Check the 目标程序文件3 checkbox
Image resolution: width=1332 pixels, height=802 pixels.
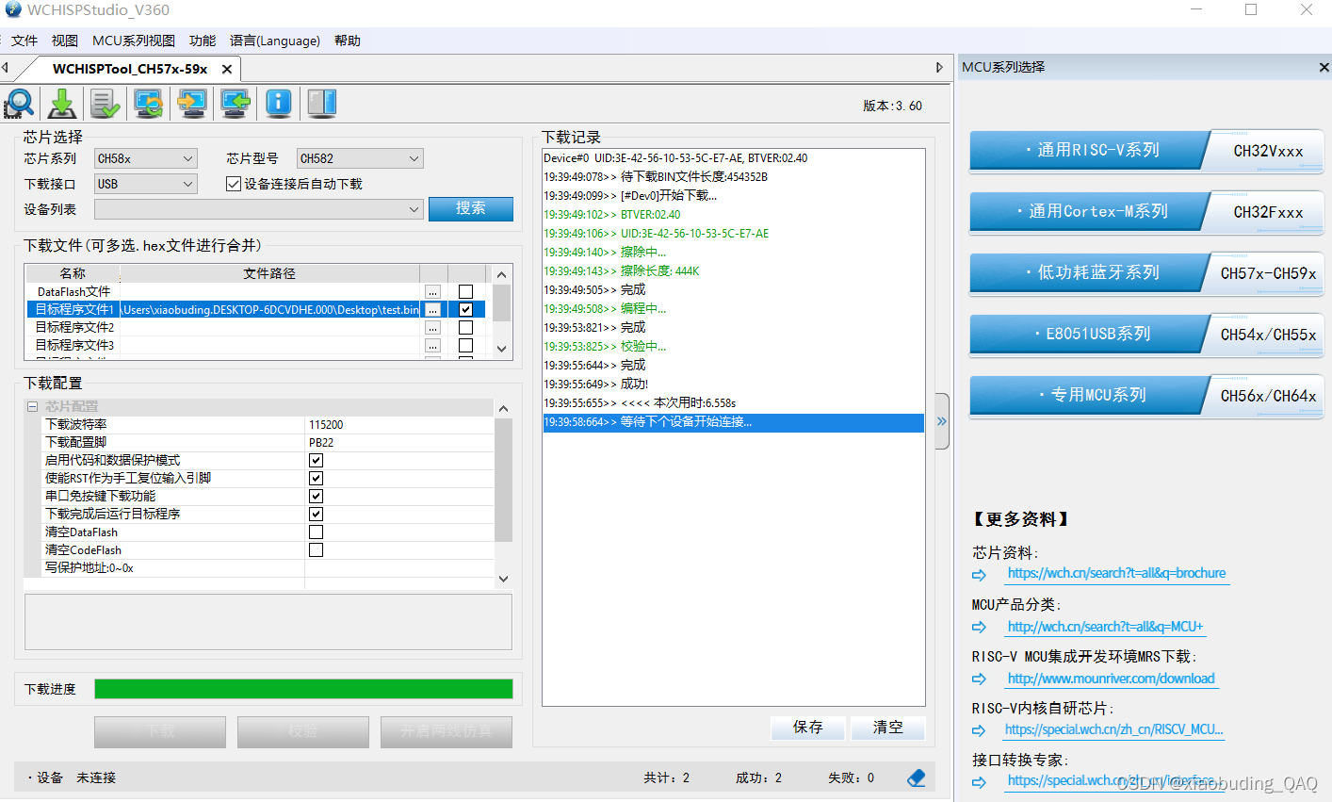pos(465,345)
